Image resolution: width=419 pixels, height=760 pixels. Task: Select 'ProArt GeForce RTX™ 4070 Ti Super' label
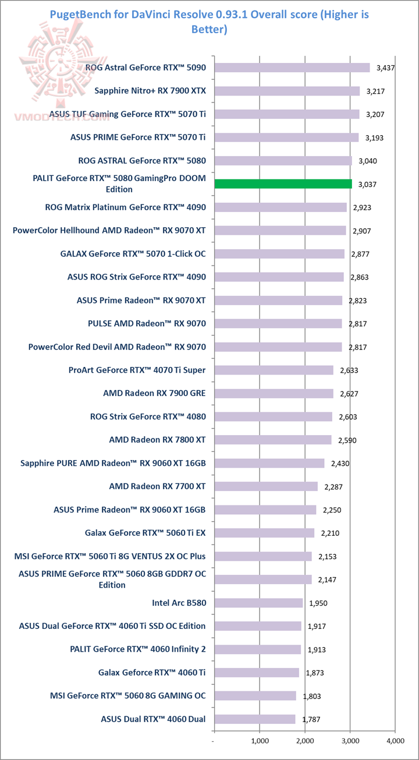point(137,370)
